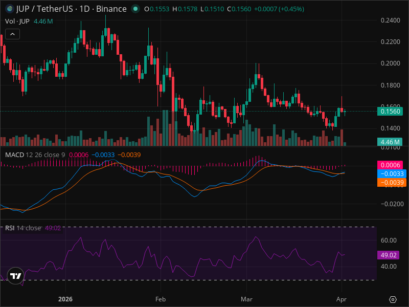
Task: Click RSI value 49.02 in the legend
Action: [x=53, y=228]
